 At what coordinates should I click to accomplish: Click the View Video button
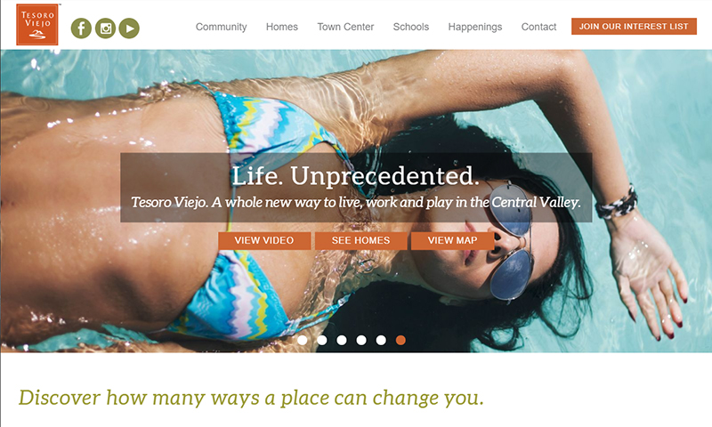coord(264,240)
